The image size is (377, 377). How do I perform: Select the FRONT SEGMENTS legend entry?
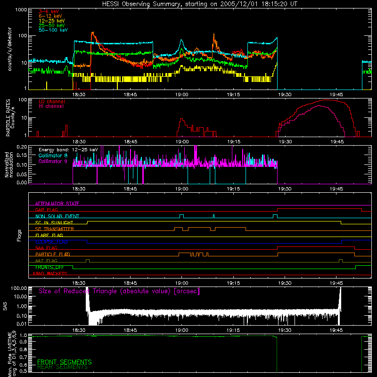pos(65,362)
